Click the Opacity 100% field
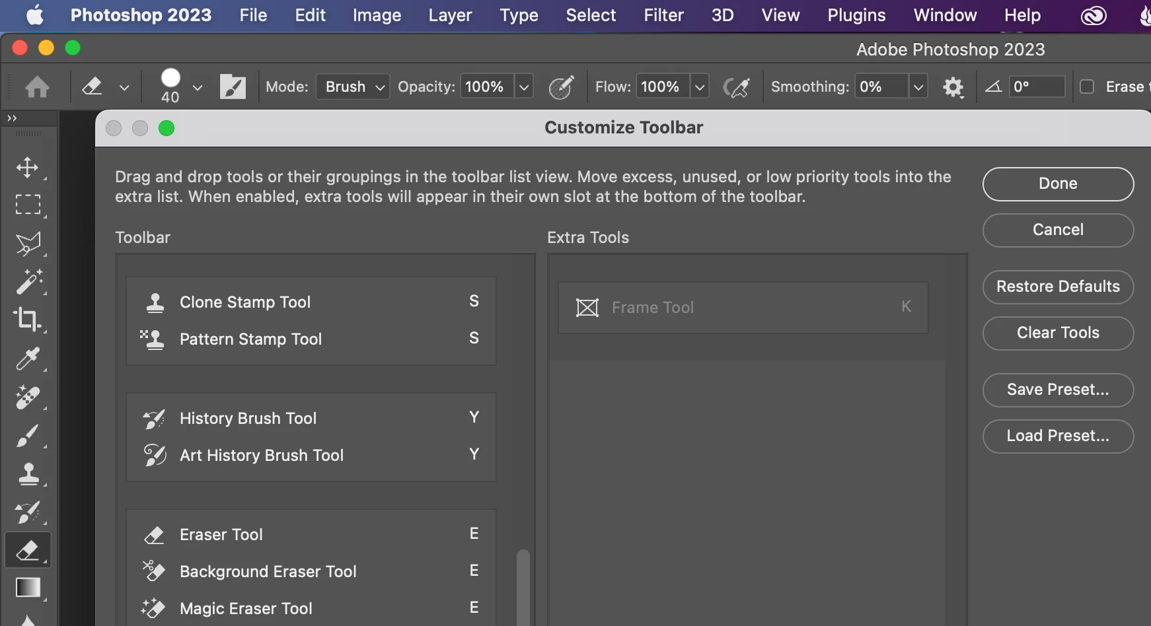This screenshot has width=1151, height=626. pos(487,87)
